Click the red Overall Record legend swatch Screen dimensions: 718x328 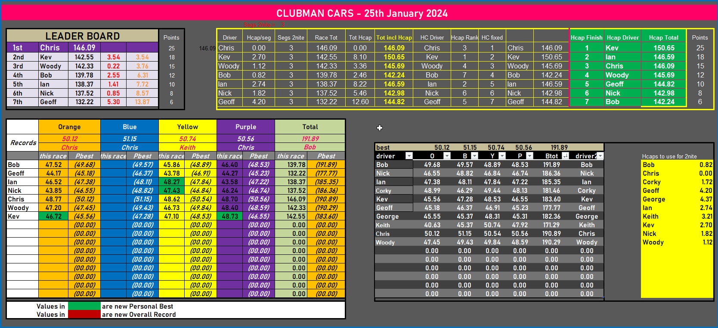coord(84,314)
